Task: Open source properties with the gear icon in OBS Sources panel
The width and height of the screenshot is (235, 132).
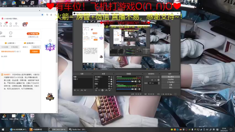Action: tap(102, 90)
